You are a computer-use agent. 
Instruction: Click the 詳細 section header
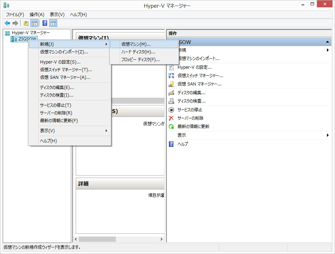(x=120, y=184)
